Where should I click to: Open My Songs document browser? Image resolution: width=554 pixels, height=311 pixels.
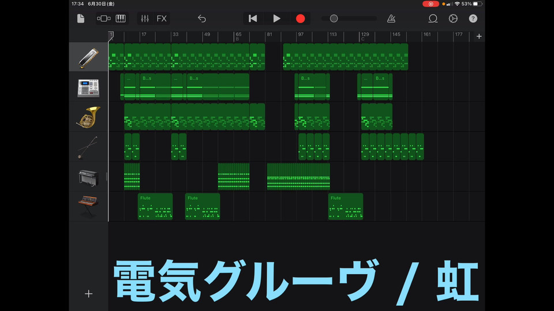coord(81,18)
